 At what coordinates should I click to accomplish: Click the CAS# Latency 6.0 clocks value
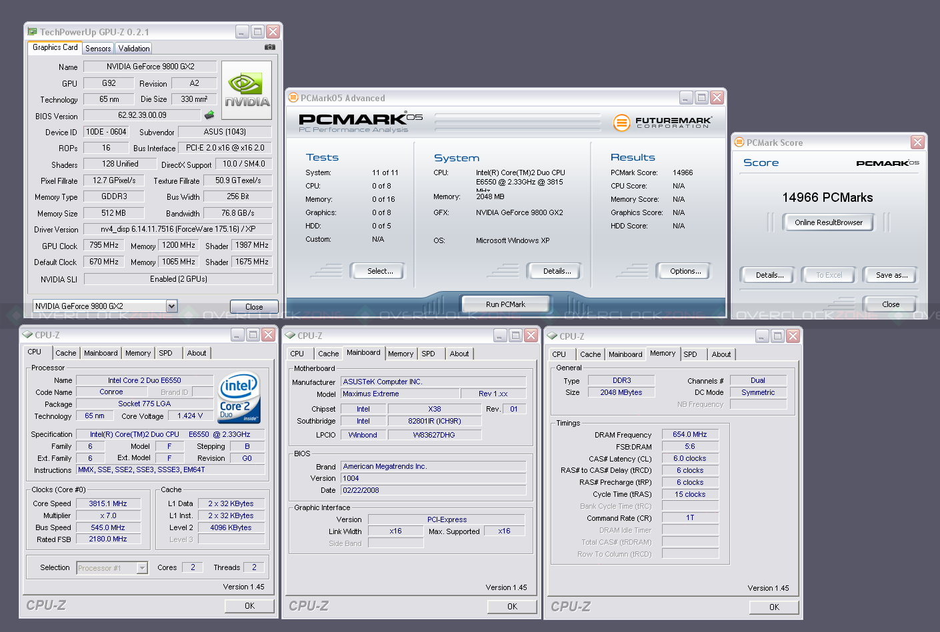[x=690, y=458]
